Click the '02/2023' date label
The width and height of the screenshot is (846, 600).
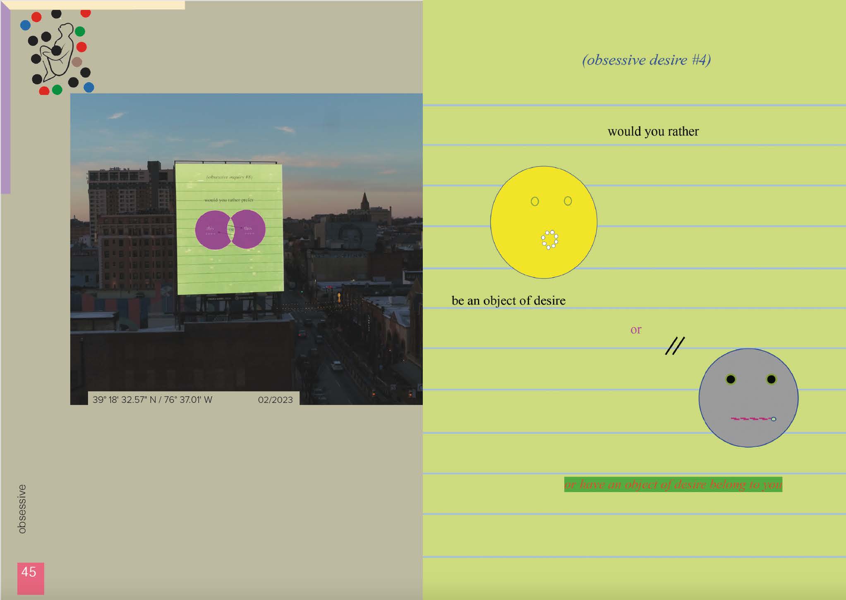point(275,400)
